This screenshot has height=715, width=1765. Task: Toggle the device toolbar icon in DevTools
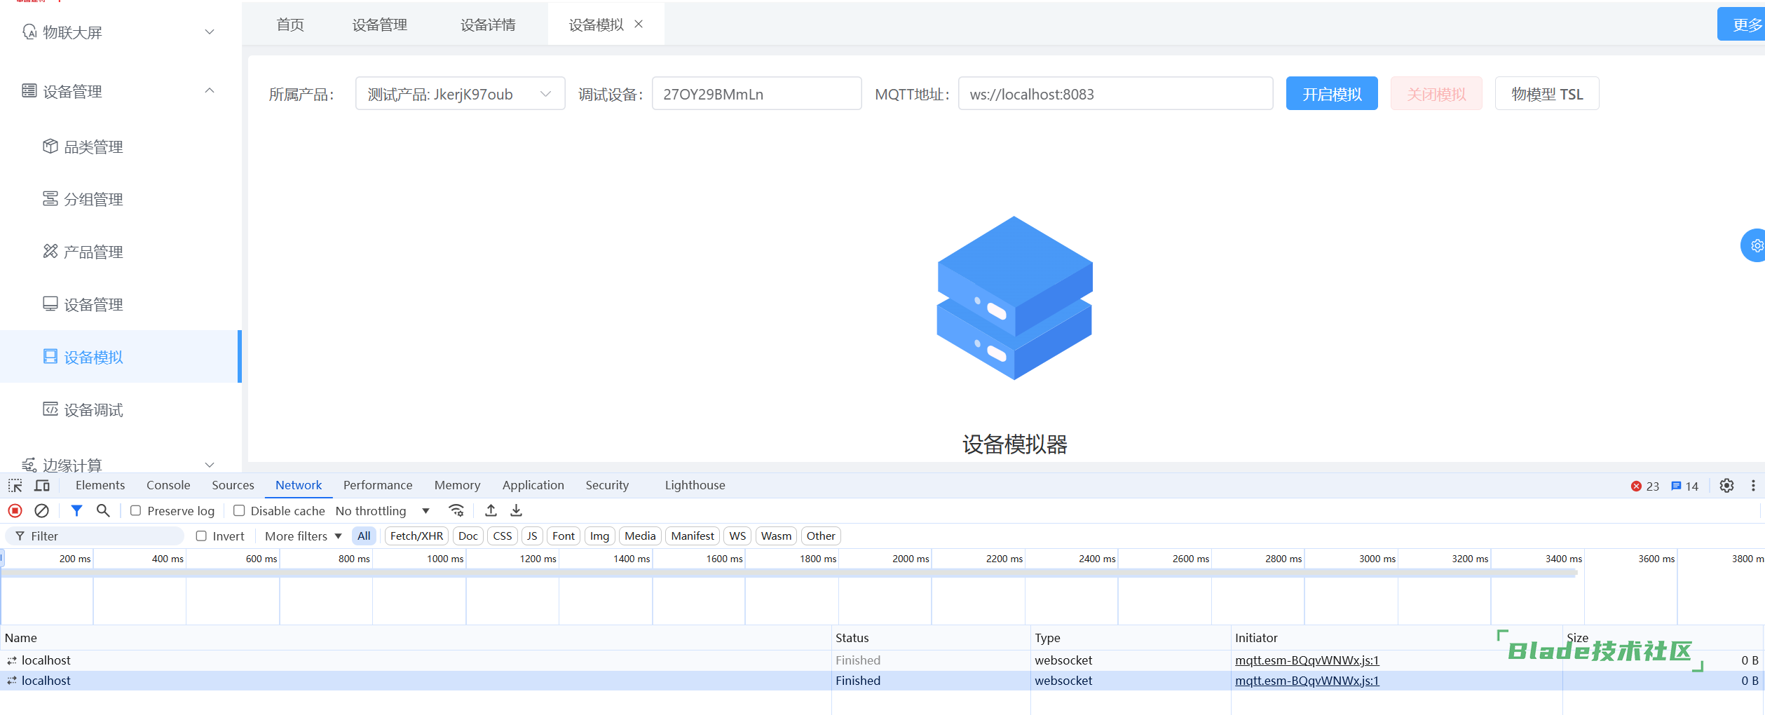[x=42, y=485]
